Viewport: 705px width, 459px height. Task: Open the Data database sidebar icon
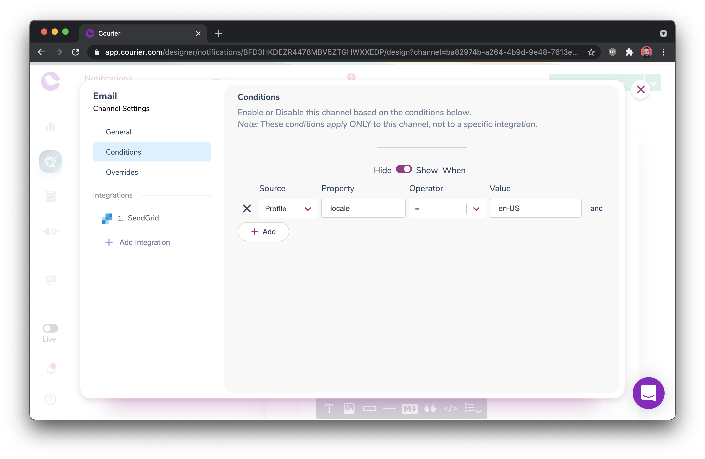tap(51, 196)
